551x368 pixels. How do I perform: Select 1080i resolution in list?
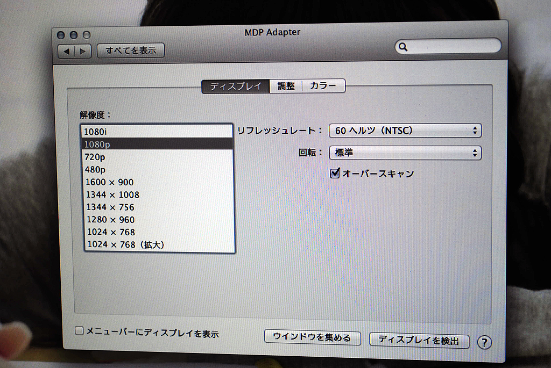(157, 131)
